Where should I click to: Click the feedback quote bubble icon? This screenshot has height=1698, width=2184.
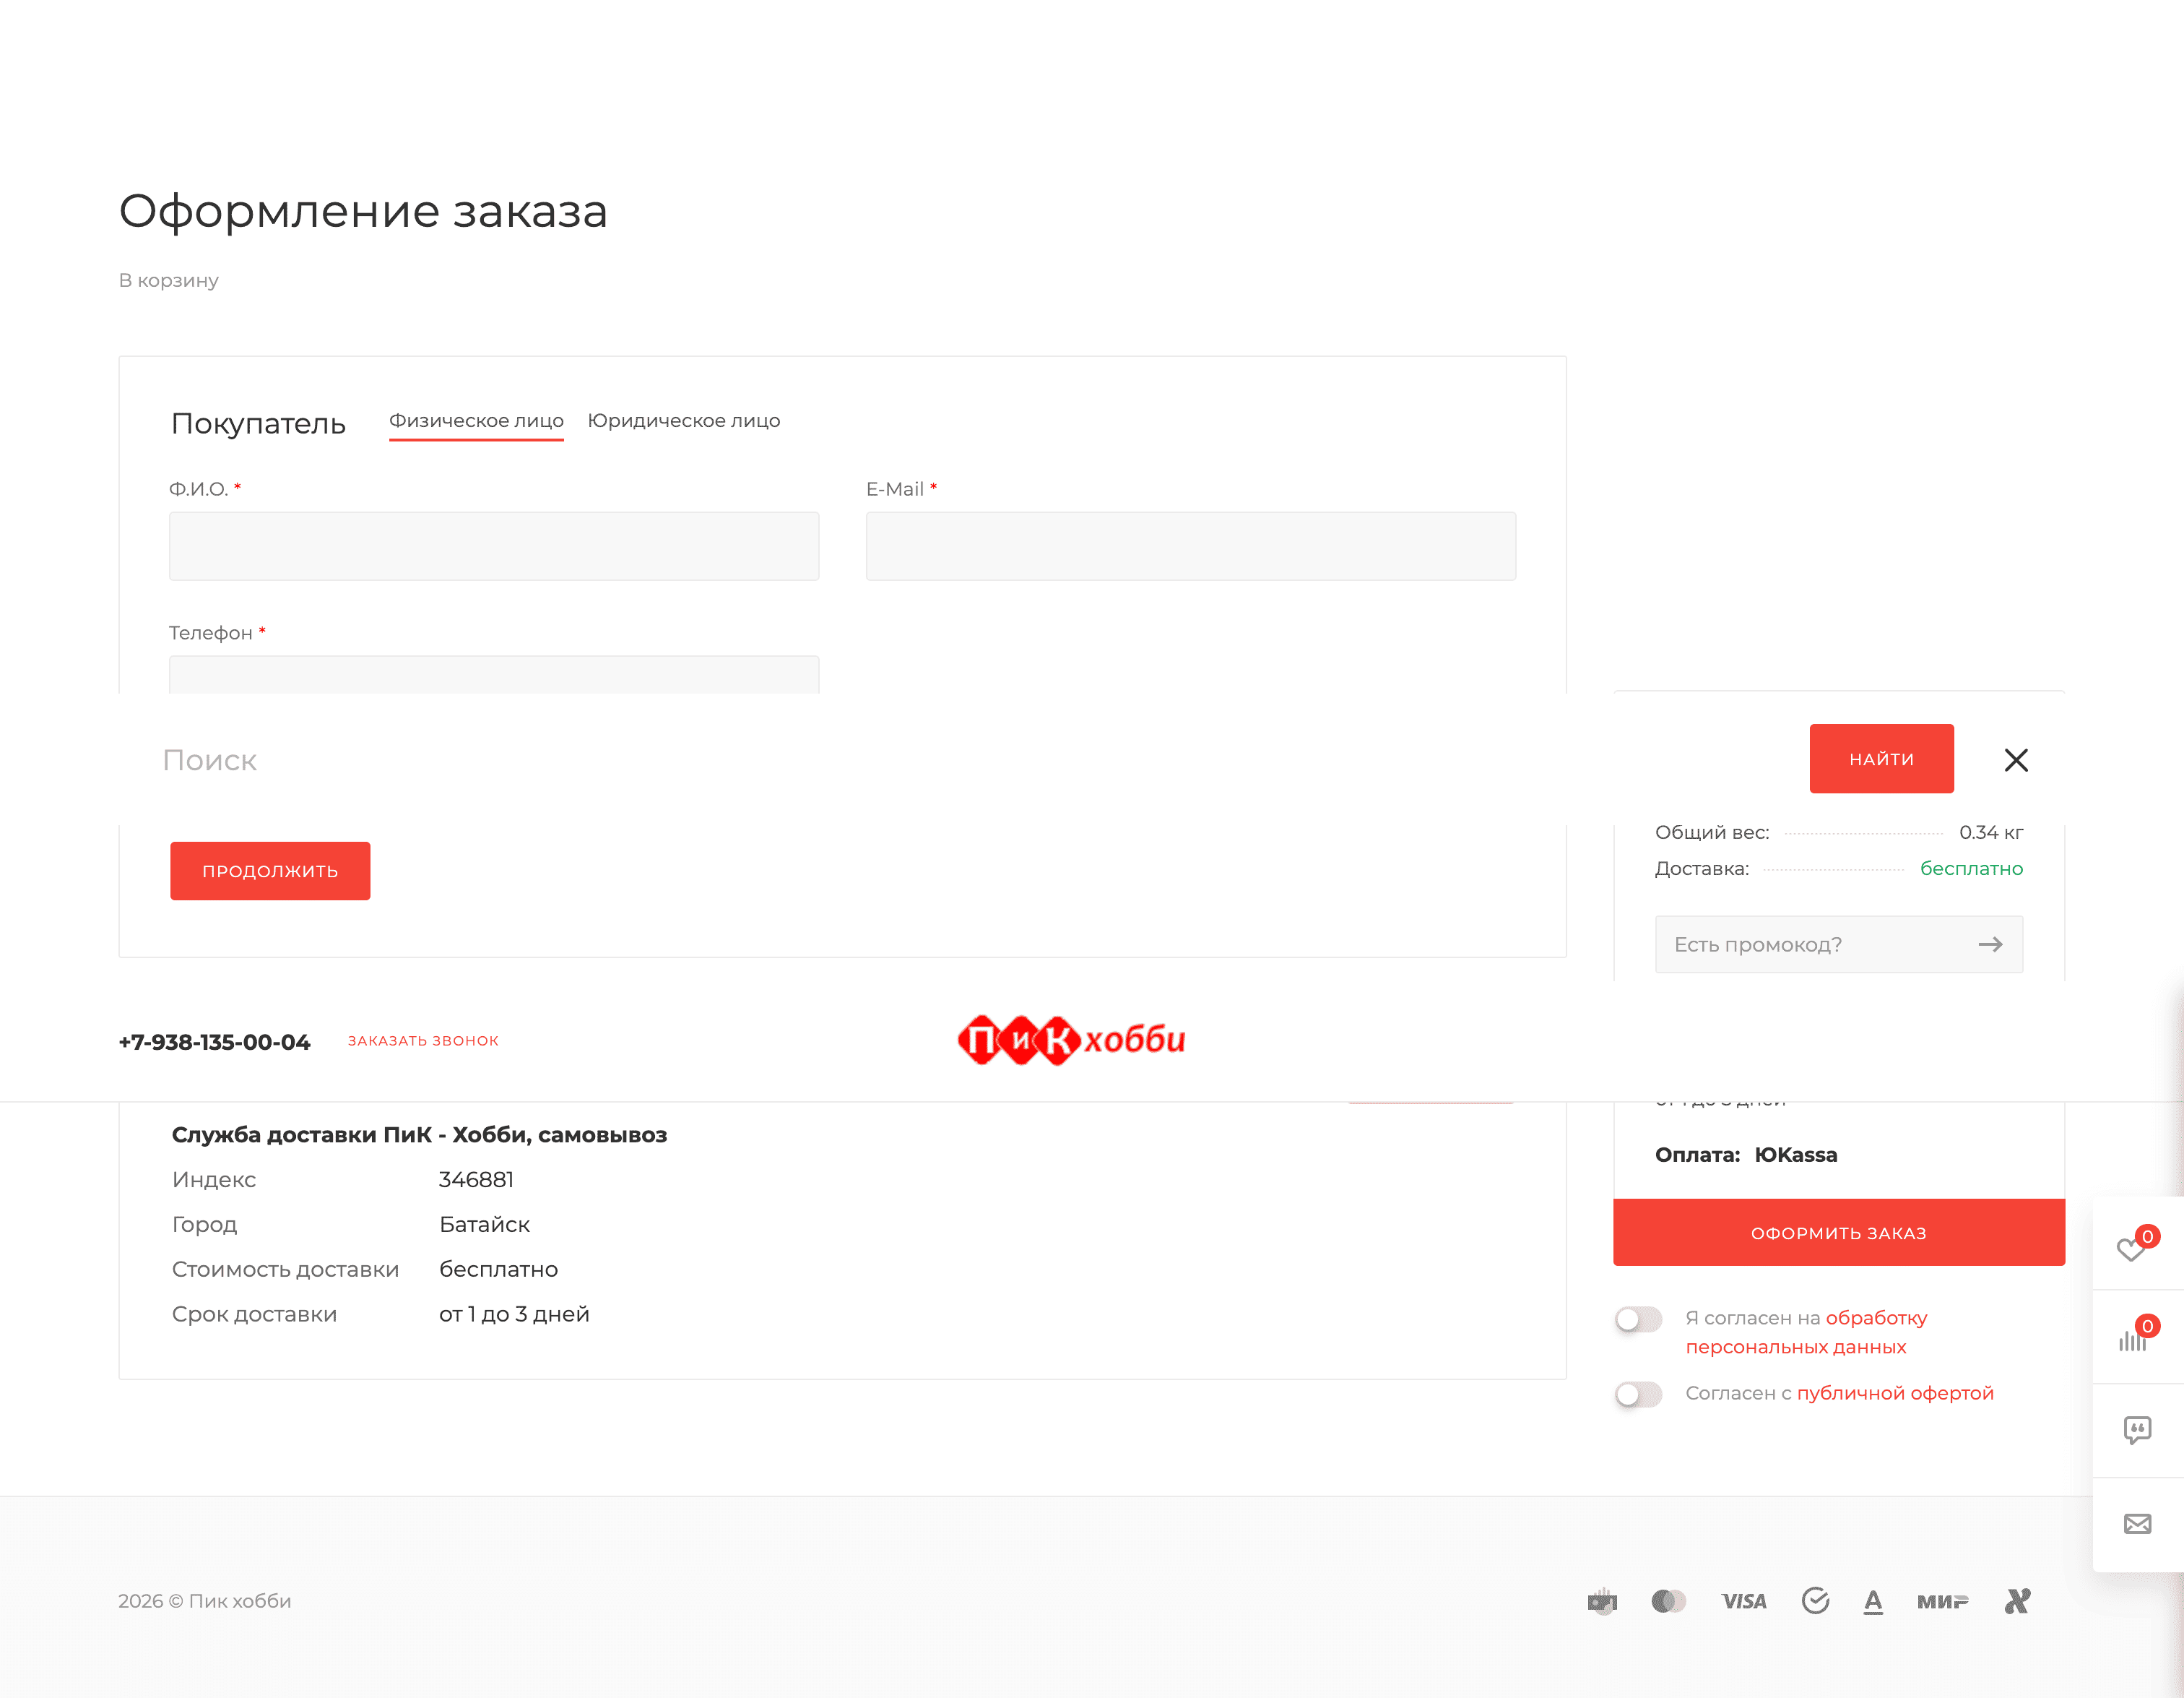pyautogui.click(x=2137, y=1430)
